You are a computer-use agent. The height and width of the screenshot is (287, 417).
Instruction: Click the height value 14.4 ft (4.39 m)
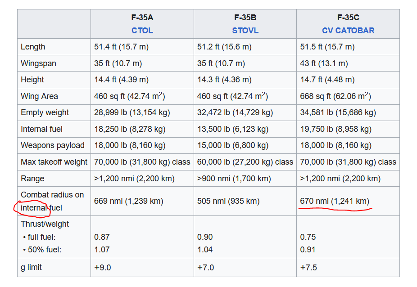tap(121, 80)
